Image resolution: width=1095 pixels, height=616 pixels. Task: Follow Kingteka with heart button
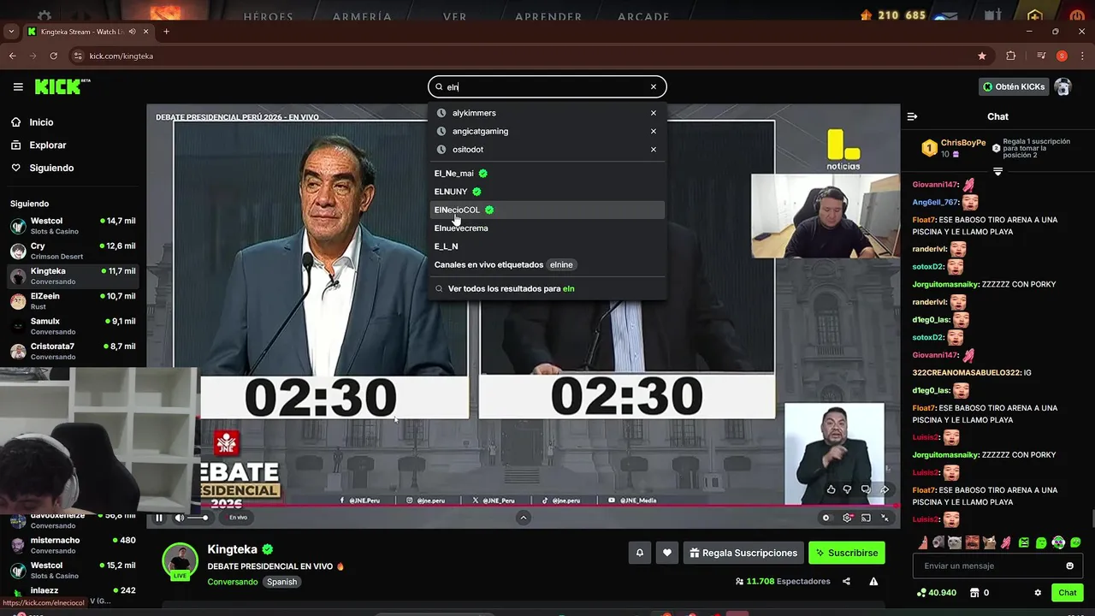tap(667, 553)
